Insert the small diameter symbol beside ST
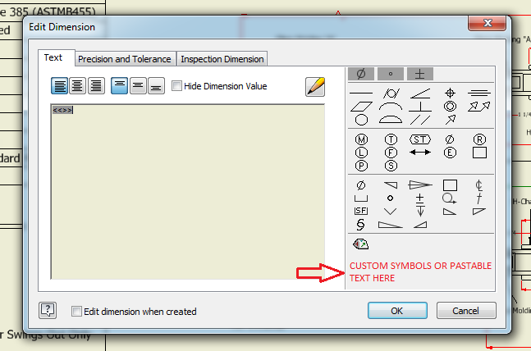 (450, 139)
